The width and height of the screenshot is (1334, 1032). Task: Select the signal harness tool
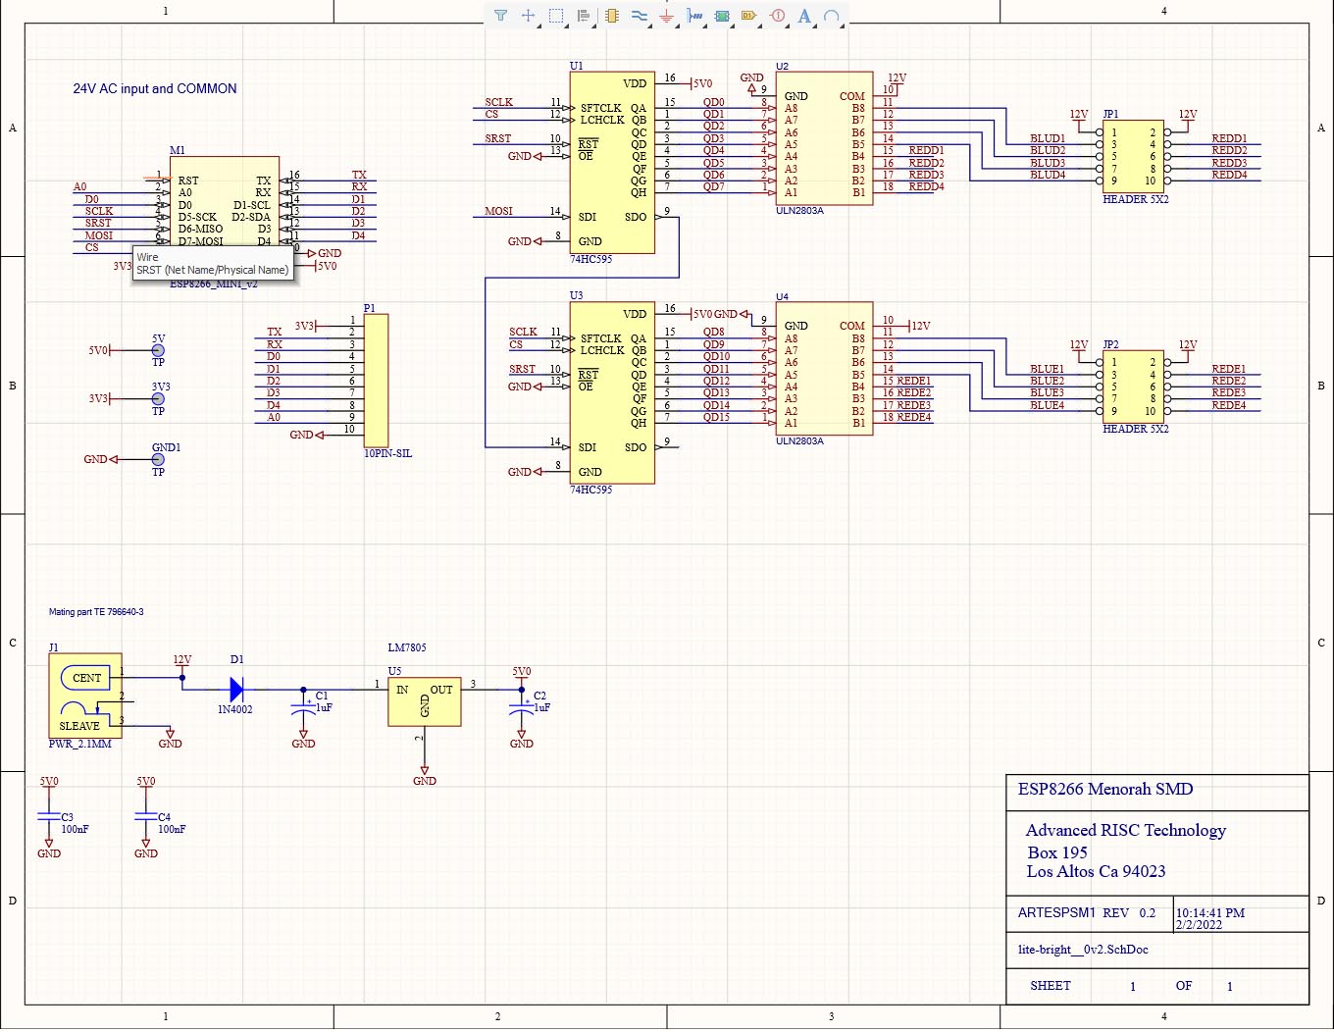click(694, 16)
